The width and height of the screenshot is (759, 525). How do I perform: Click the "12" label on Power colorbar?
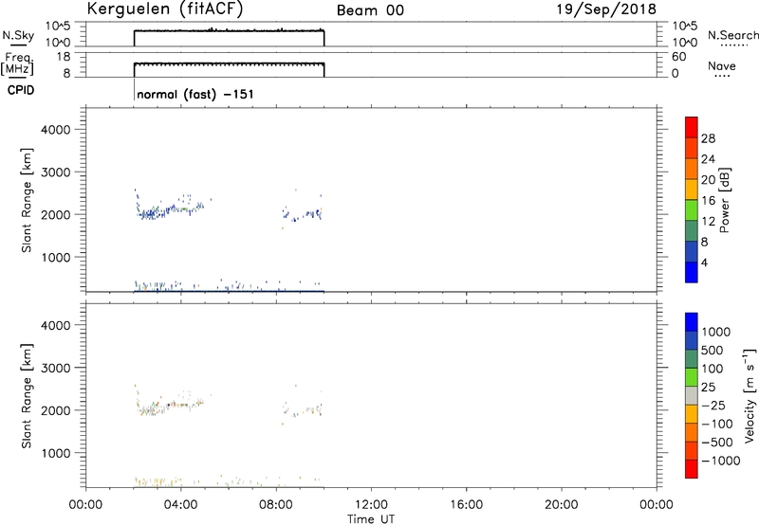coord(708,222)
